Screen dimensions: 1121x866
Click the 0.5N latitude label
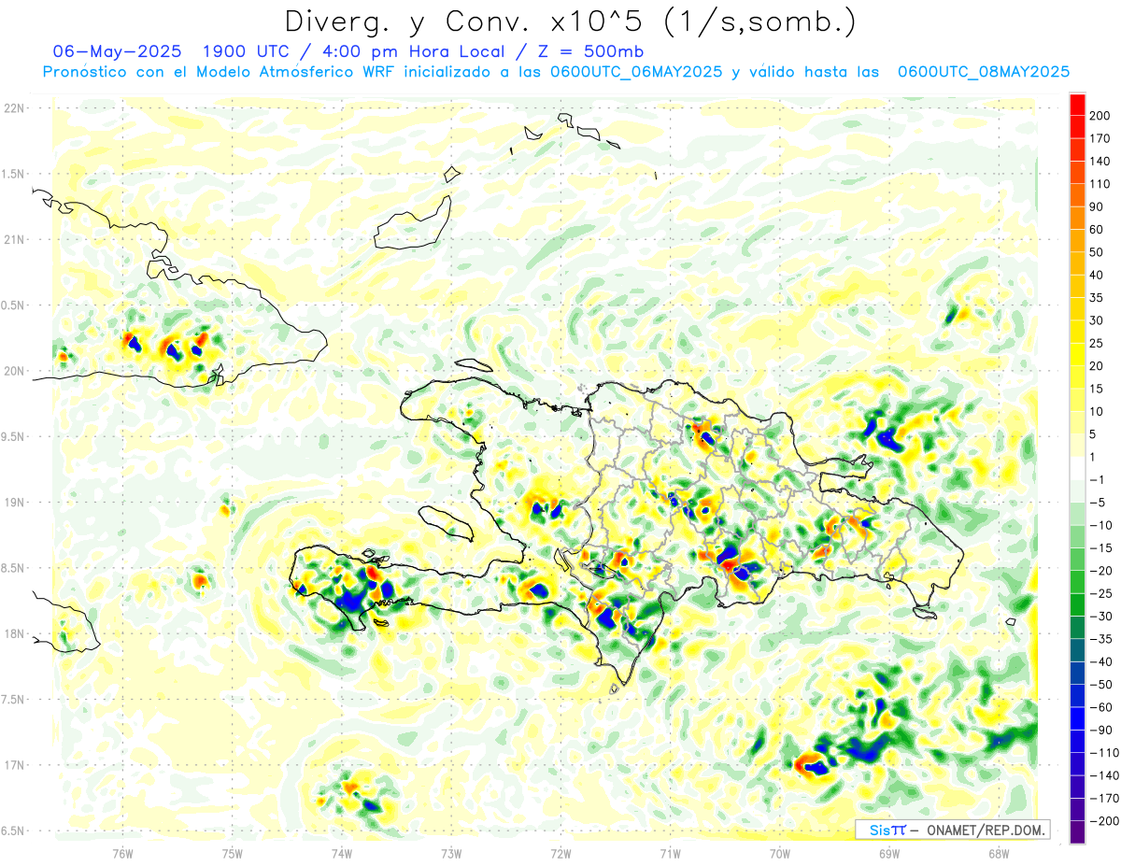[14, 305]
